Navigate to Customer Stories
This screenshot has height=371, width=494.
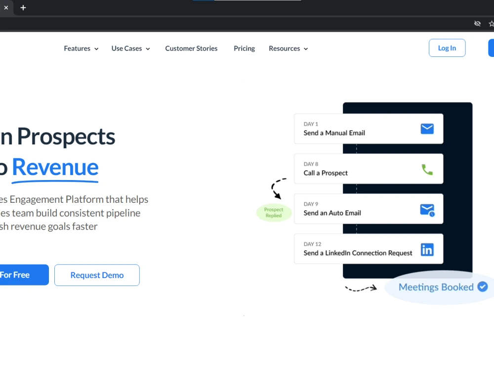point(191,48)
